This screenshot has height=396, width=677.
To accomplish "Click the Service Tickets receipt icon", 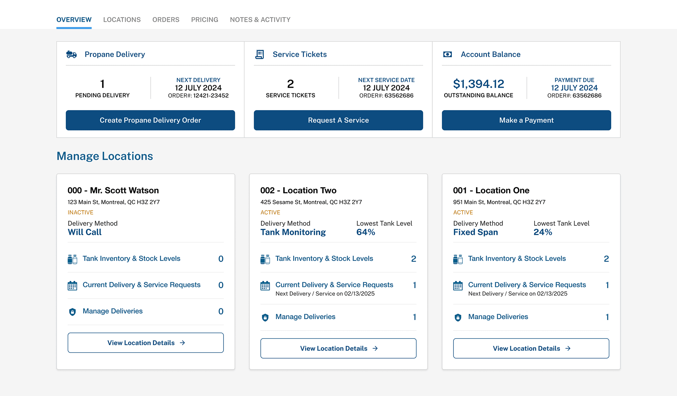I will point(260,54).
